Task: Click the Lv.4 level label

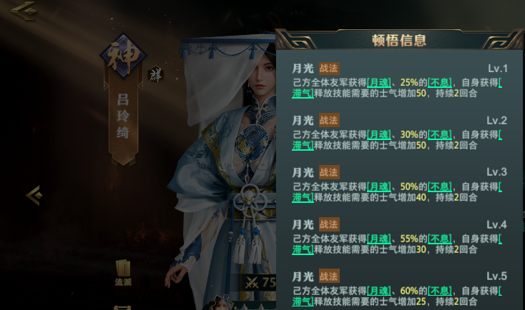Action: 496,225
